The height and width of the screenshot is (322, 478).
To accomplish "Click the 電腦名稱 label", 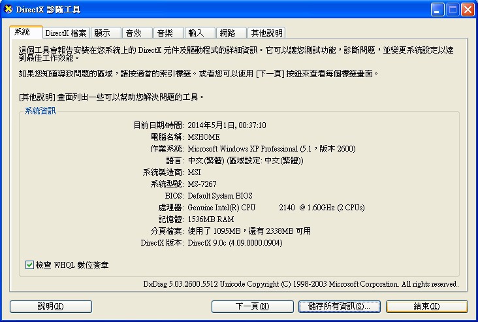I will click(167, 137).
